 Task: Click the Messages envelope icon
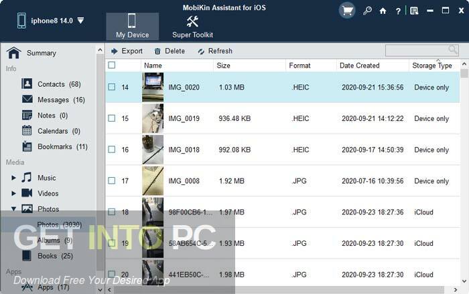pyautogui.click(x=27, y=99)
